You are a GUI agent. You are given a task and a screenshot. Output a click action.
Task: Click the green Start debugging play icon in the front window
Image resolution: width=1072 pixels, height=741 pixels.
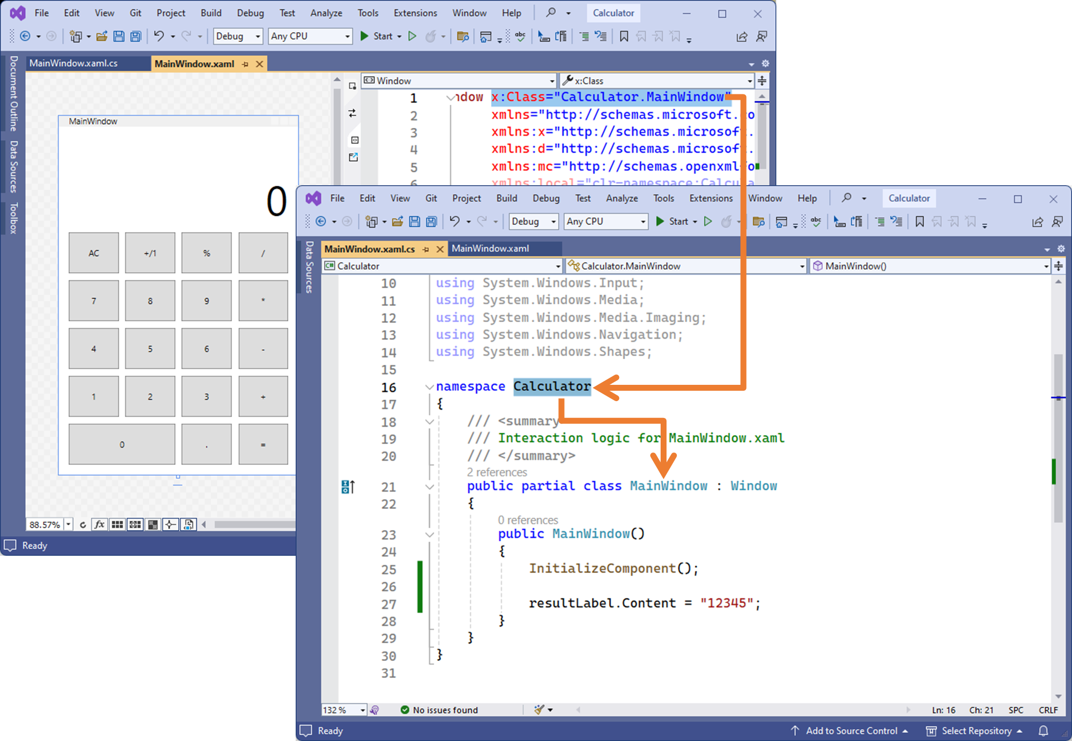[660, 221]
